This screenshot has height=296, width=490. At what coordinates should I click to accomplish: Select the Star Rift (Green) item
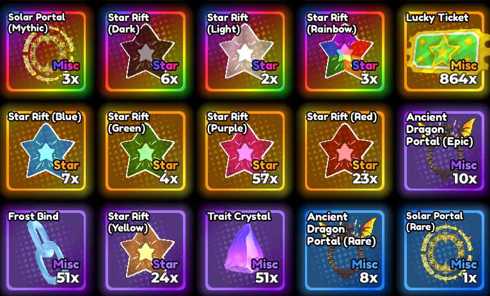[x=146, y=151]
